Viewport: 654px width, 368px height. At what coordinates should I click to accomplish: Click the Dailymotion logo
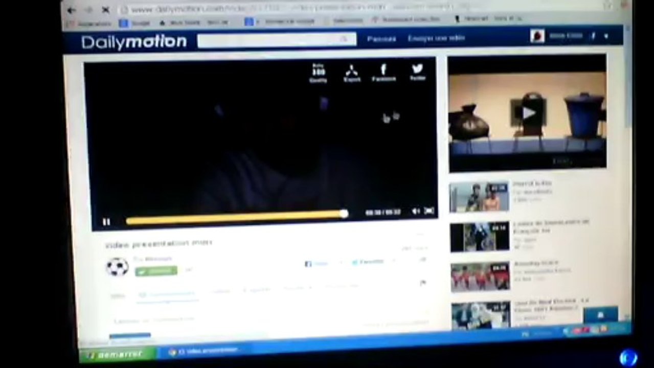(134, 42)
